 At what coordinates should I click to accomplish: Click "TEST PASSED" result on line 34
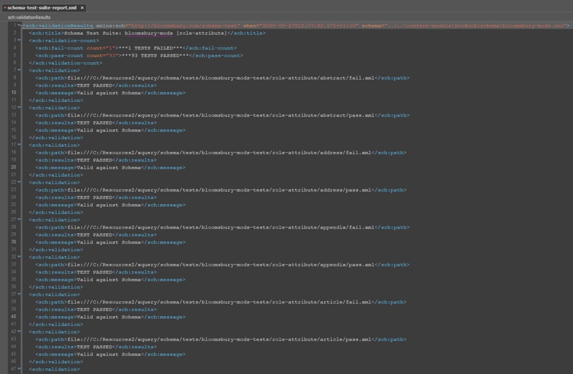click(x=95, y=272)
